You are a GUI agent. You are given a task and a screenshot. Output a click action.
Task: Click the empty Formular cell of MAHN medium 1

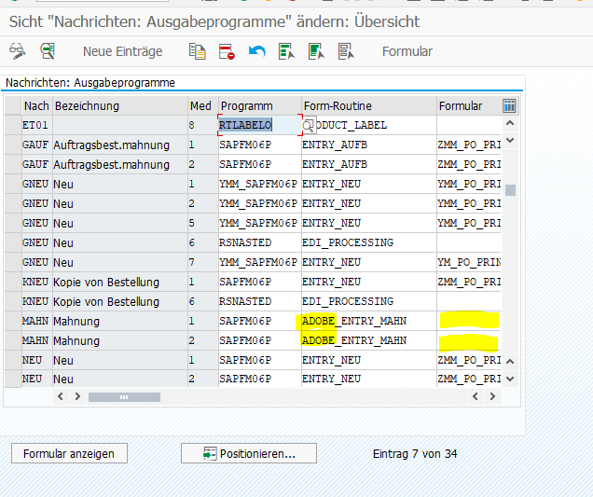469,321
